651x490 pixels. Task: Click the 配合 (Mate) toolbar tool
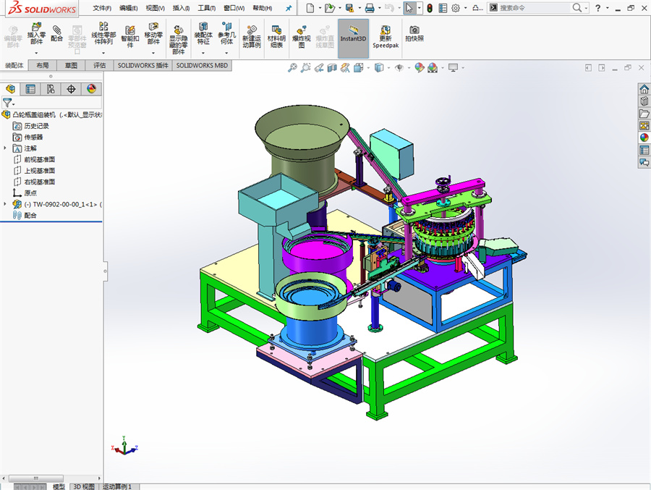(57, 33)
